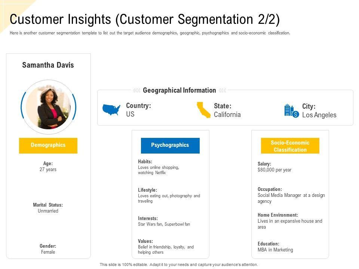The image size is (359, 269).
Task: Click the Samantha Davis name heading
Action: click(x=48, y=65)
